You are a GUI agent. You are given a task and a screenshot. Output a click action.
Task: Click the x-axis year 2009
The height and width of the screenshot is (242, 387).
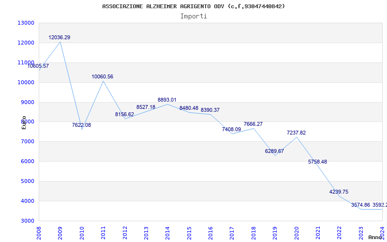tap(60, 233)
